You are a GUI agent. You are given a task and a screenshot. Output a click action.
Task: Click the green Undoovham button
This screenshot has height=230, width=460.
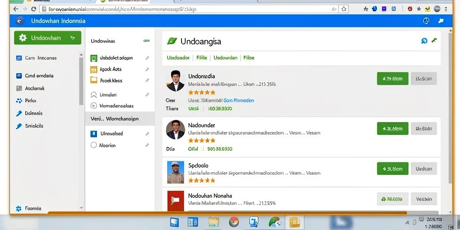tap(48, 38)
